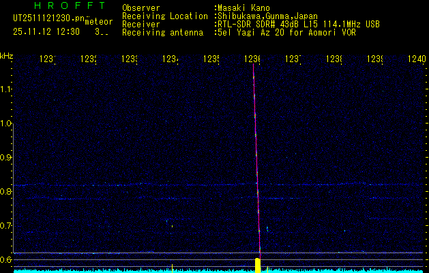
Task: Click the 1.0 kHz axis tick label
Action: [x=6, y=124]
